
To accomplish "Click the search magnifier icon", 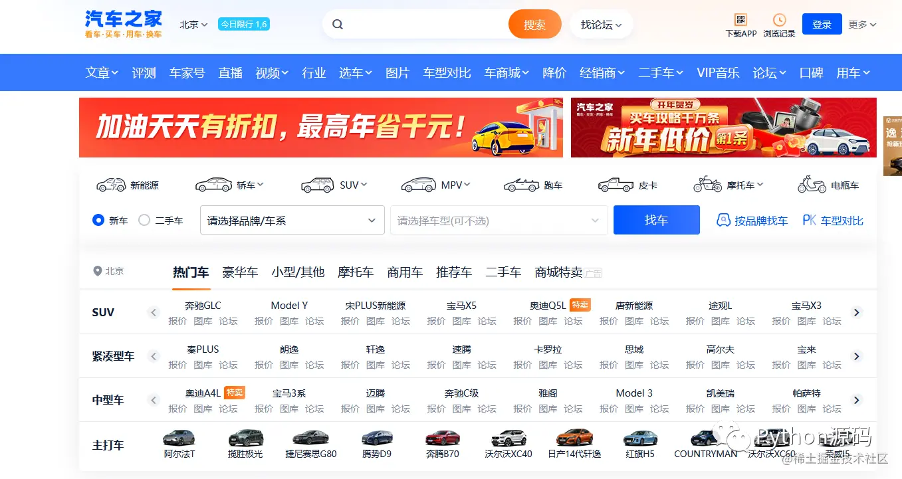I will (x=338, y=25).
